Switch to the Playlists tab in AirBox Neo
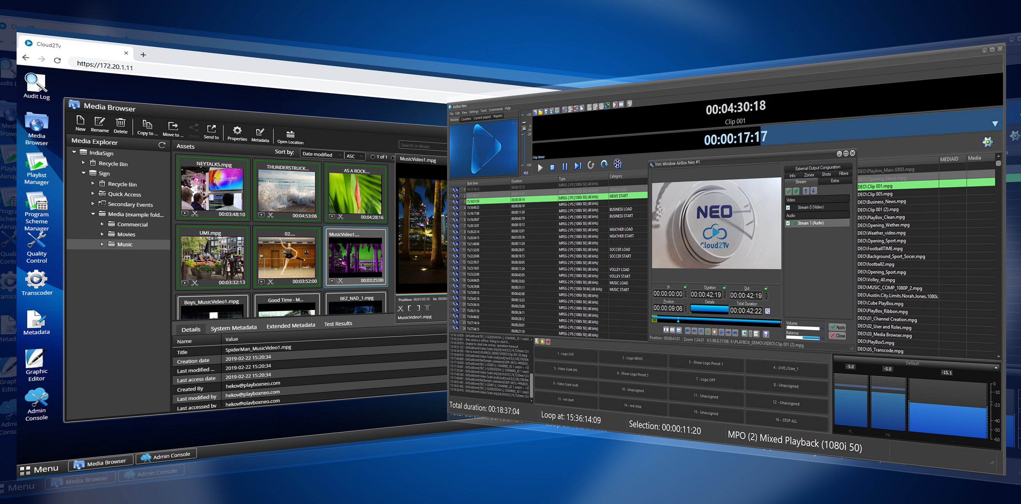1021x504 pixels. 498,116
